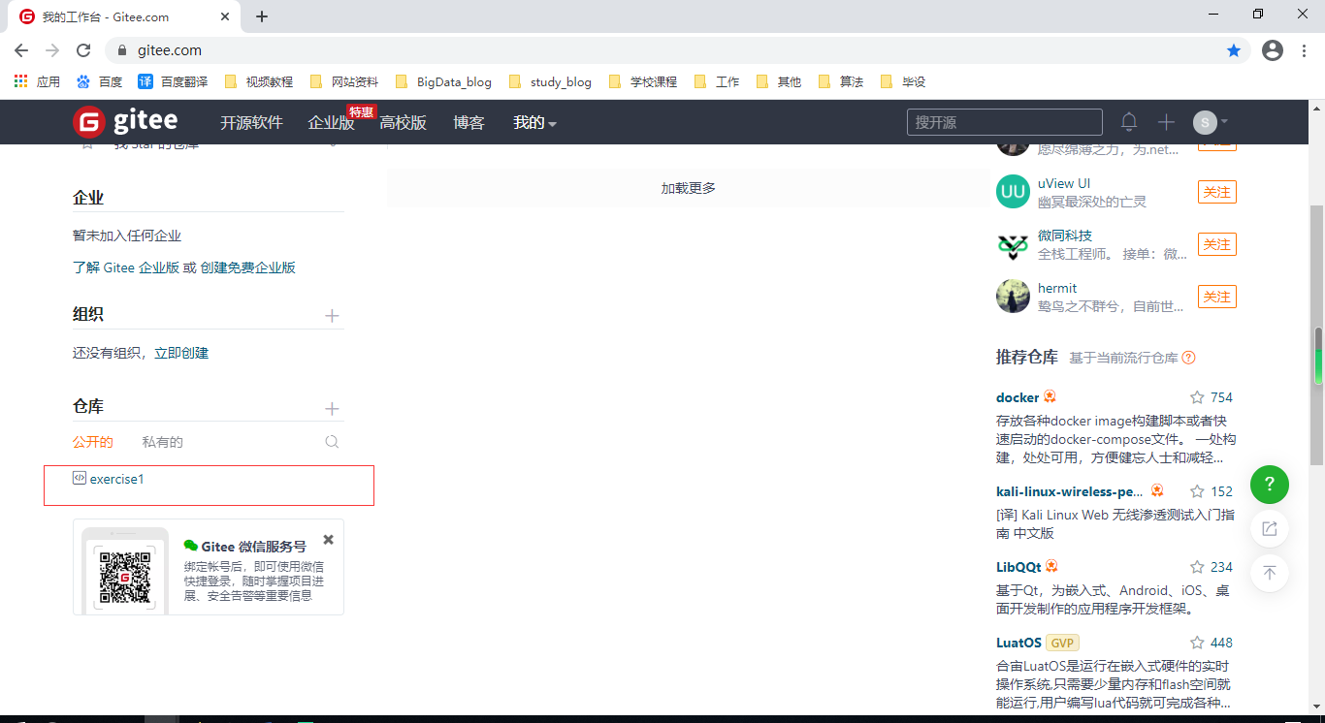Create a new repository with 仓库 plus icon
The image size is (1325, 723).
pos(332,409)
